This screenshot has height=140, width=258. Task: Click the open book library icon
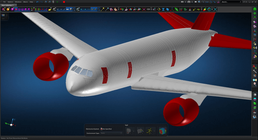(x=140, y=131)
